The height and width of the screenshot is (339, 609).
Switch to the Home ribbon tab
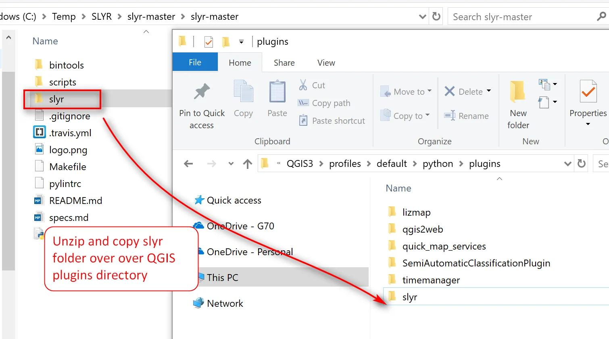tap(240, 63)
